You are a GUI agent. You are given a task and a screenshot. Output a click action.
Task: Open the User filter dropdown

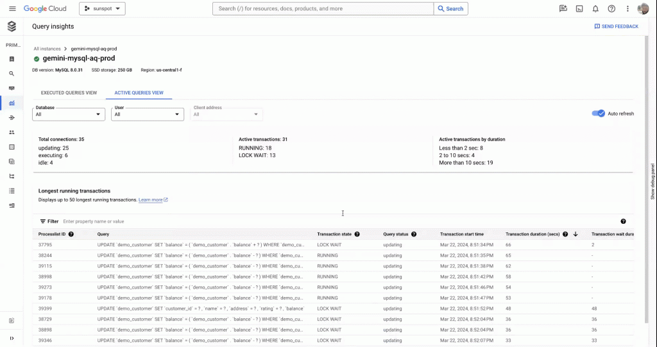coord(147,114)
